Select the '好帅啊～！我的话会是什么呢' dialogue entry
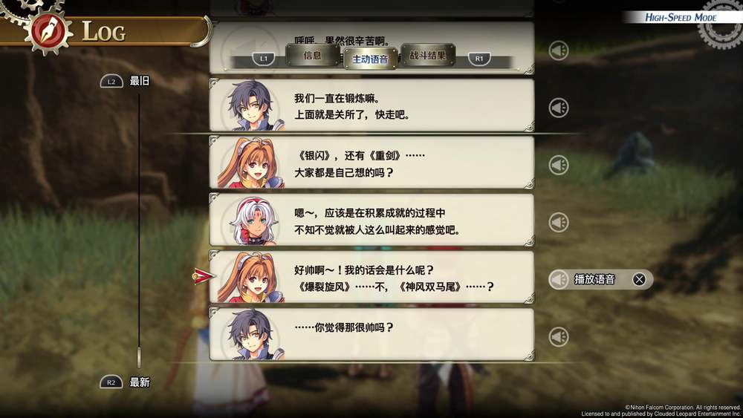 [372, 278]
